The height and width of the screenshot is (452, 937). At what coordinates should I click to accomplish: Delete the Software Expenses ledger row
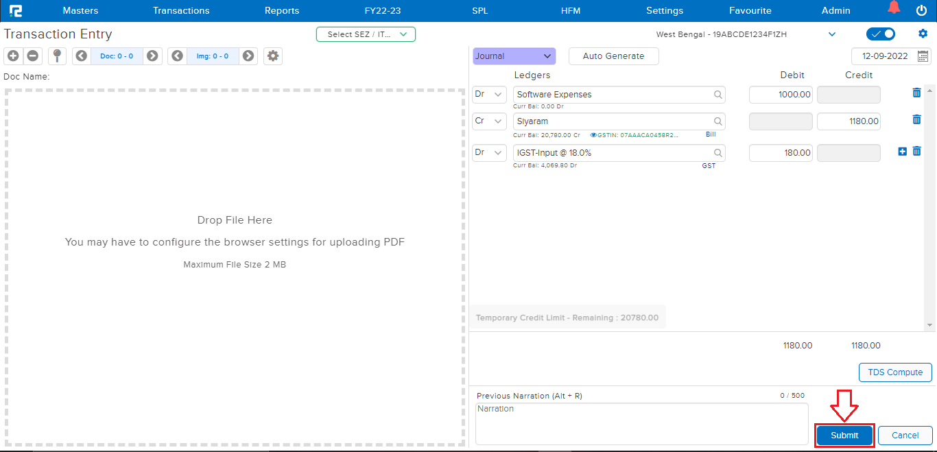[x=916, y=93]
